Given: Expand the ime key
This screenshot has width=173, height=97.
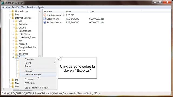Looking at the screenshot, I should pyautogui.click(x=10, y=15).
